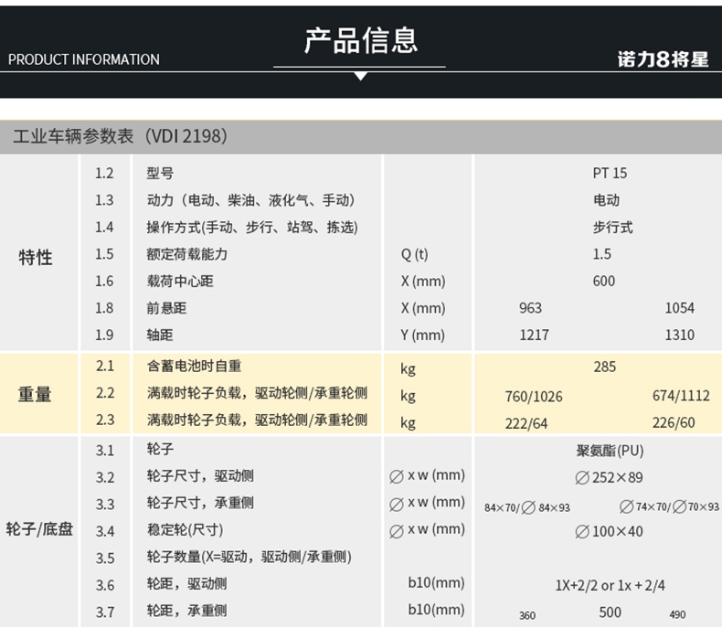The image size is (722, 628).
Task: Click the model value PT 15
Action: [x=610, y=173]
